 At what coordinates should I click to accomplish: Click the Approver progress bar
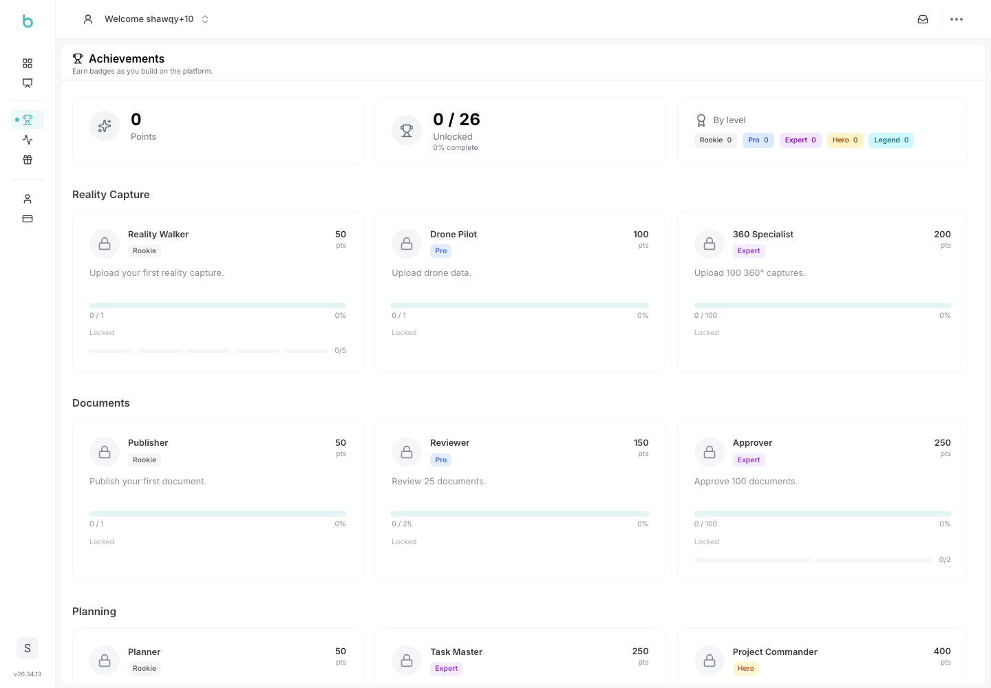tap(822, 514)
